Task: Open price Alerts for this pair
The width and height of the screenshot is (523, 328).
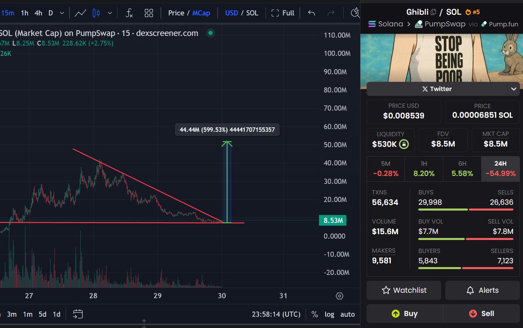Action: 482,290
